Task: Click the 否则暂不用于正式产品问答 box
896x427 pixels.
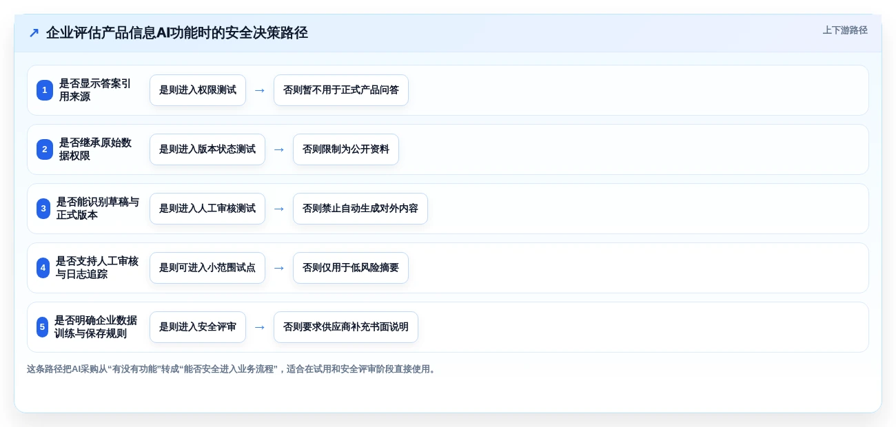Action: [341, 90]
